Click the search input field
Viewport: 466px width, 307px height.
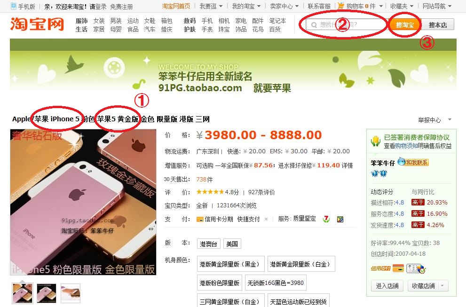pyautogui.click(x=346, y=24)
